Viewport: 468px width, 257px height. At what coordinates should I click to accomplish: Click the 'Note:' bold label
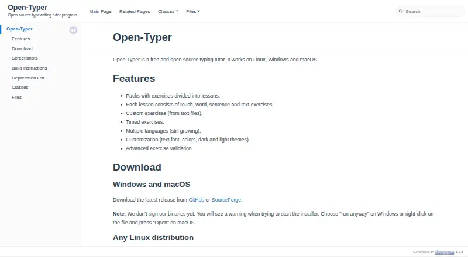(x=119, y=214)
